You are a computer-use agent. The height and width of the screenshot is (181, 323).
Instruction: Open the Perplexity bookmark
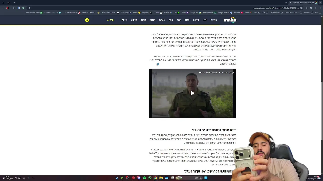point(147,12)
